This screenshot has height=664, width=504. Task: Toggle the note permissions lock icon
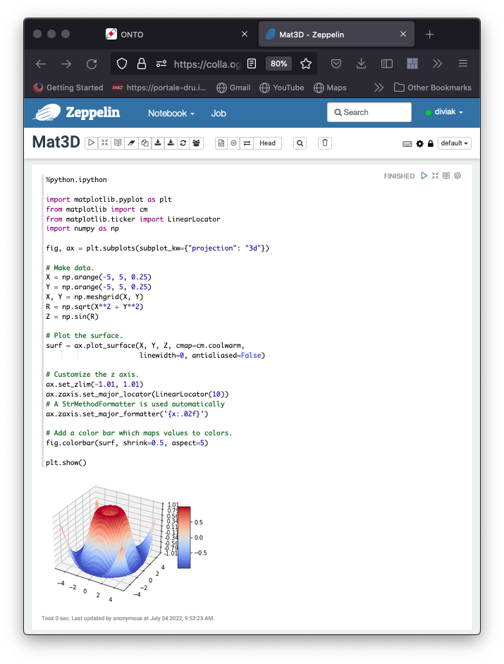click(430, 143)
